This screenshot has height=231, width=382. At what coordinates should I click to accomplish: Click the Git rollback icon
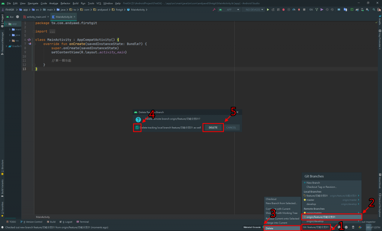point(332,10)
